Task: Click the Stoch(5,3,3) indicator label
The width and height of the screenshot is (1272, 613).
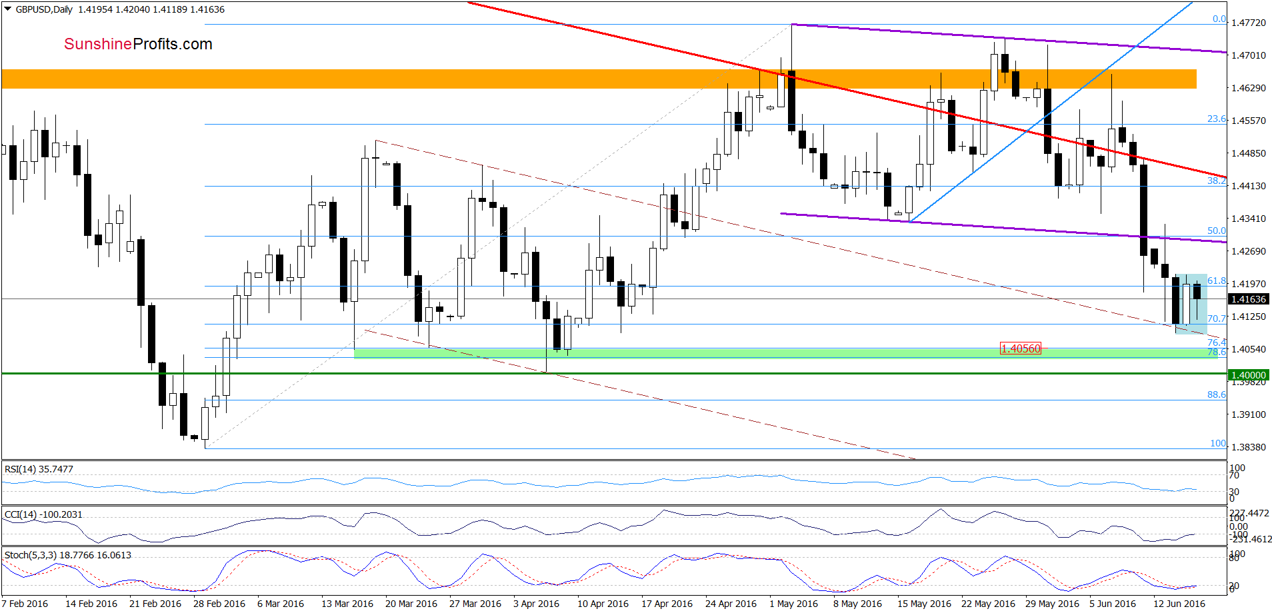Action: pos(67,555)
